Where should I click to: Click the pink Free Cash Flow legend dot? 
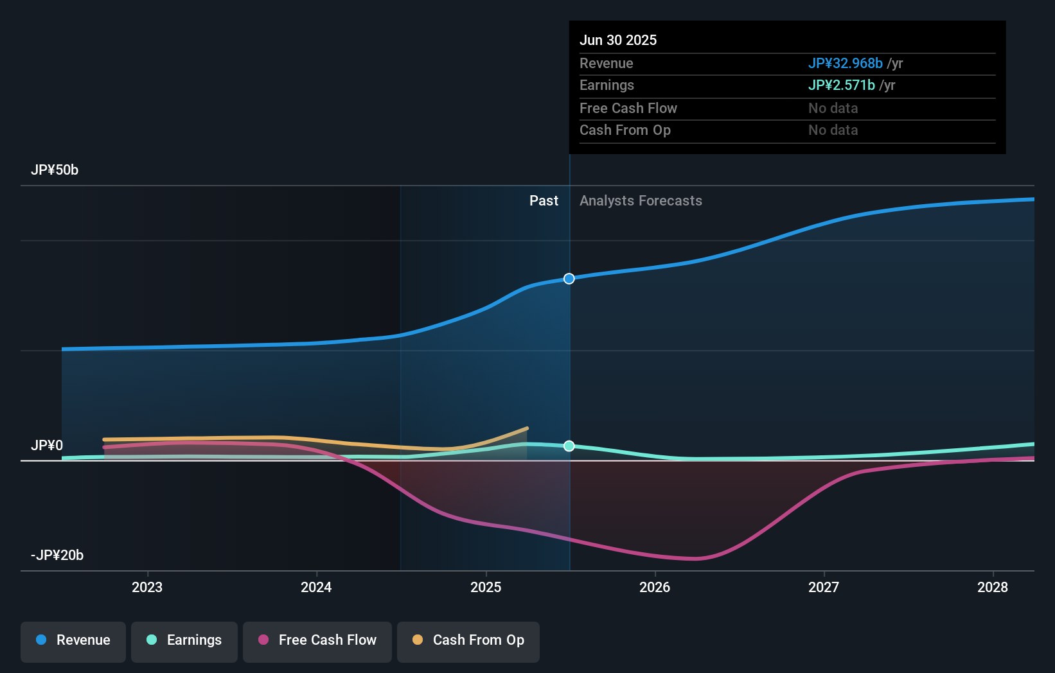(x=263, y=640)
